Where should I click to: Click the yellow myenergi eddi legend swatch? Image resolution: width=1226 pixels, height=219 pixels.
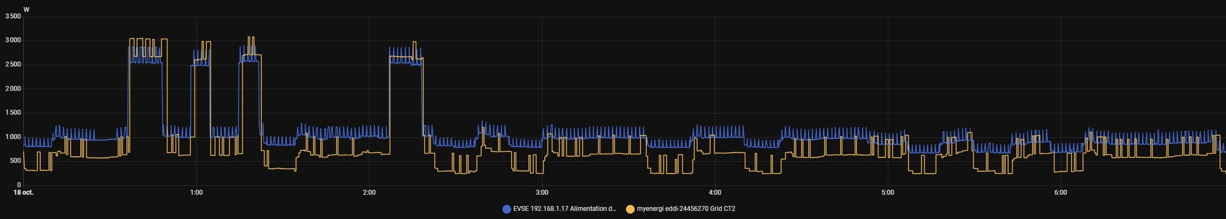click(630, 209)
